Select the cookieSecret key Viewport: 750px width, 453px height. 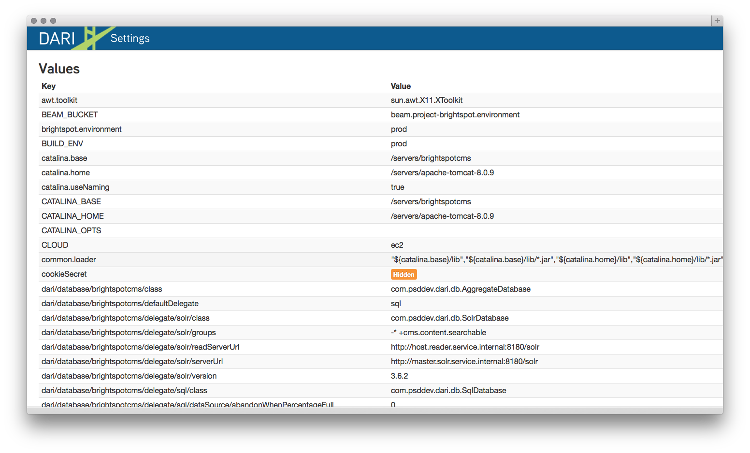click(x=64, y=274)
